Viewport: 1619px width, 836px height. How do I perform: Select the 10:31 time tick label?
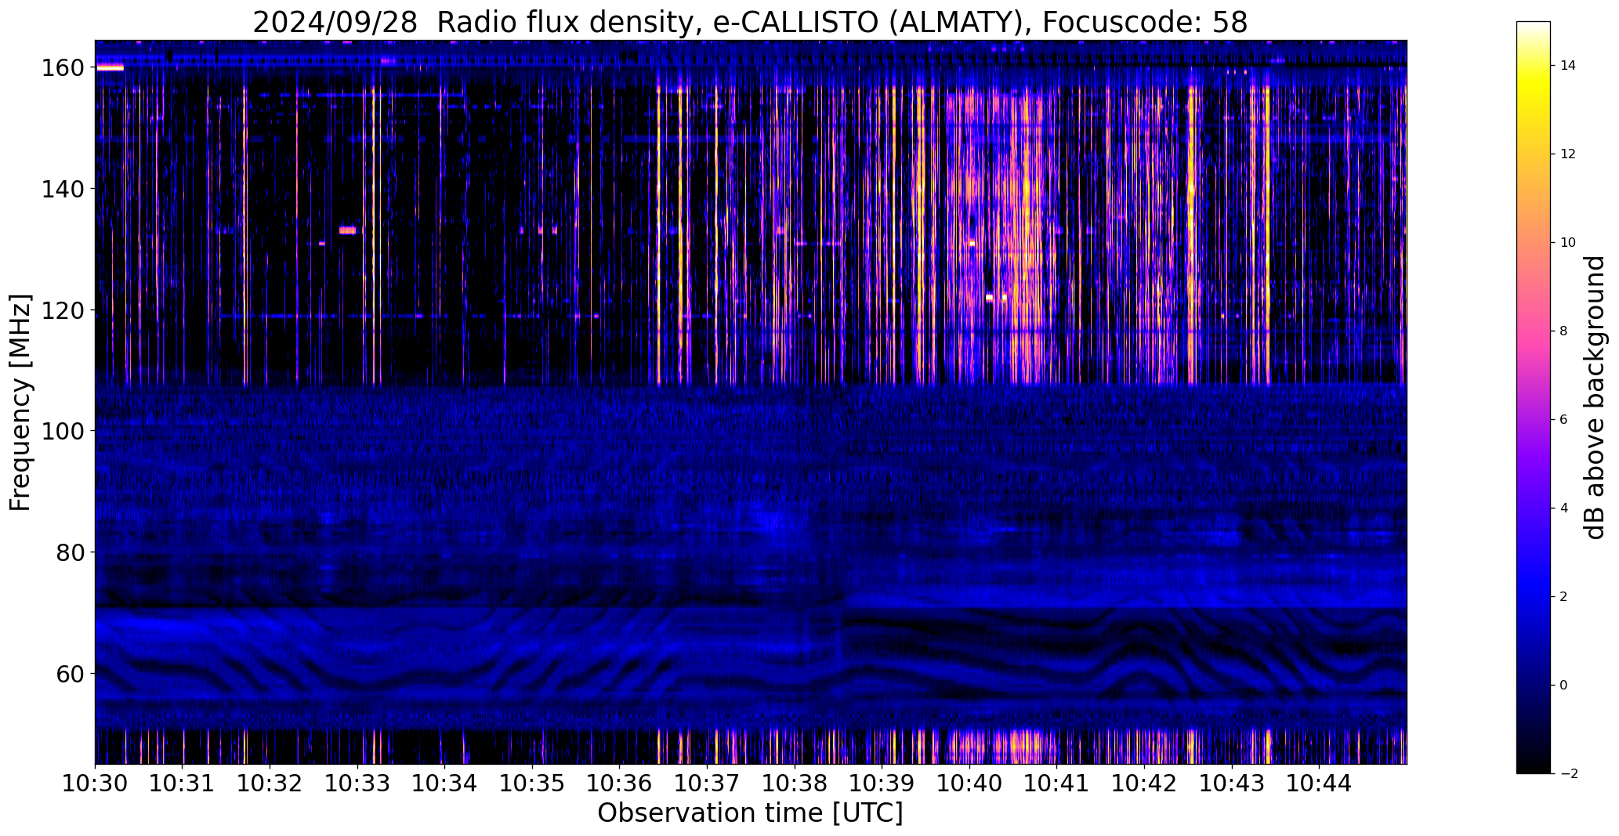point(183,784)
